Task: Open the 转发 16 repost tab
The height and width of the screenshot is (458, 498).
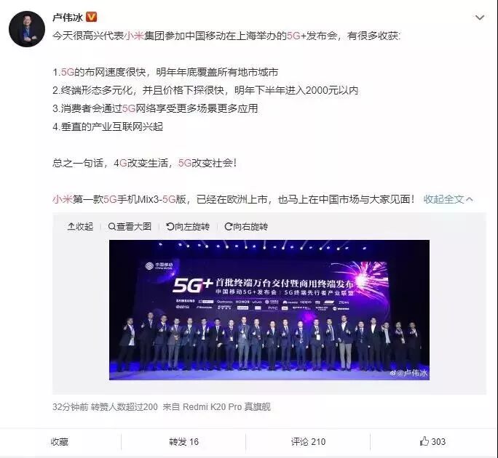Action: (x=183, y=441)
